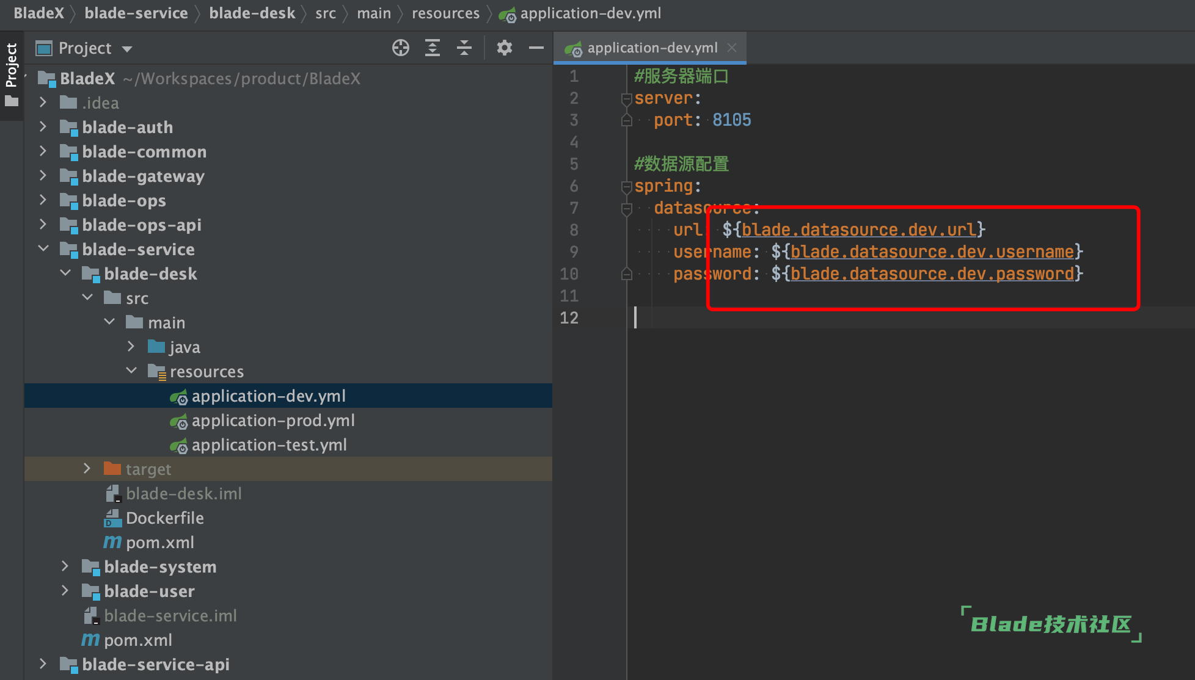The height and width of the screenshot is (680, 1195).
Task: Click resources in the breadcrumb bar
Action: 445,13
